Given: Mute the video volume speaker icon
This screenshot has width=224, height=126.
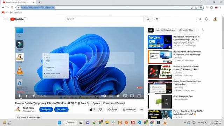Looking at the screenshot, I should click(x=34, y=96).
